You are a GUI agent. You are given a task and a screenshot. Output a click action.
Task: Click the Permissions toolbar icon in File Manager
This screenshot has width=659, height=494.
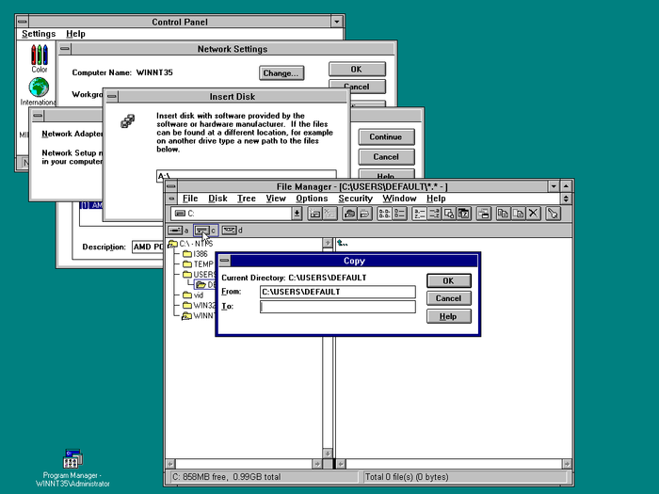click(554, 214)
